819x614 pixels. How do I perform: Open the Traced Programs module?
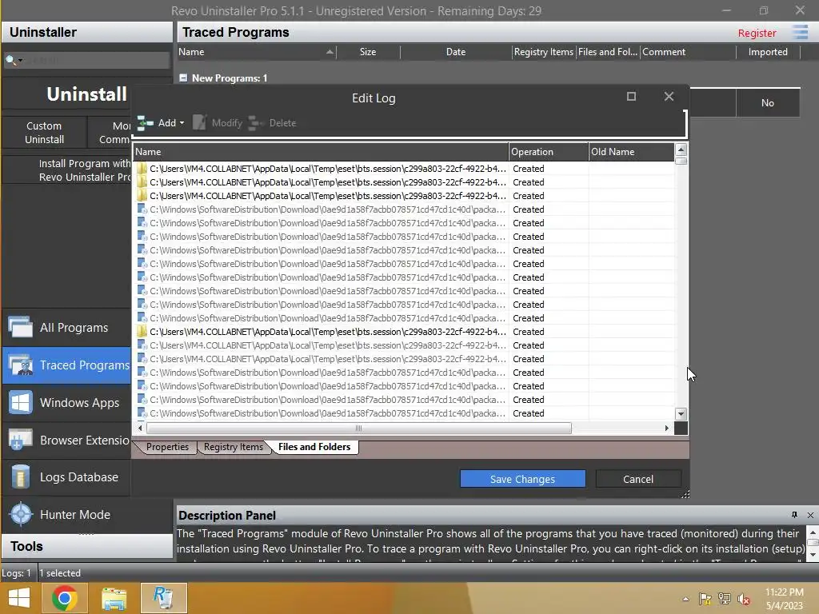pyautogui.click(x=66, y=365)
